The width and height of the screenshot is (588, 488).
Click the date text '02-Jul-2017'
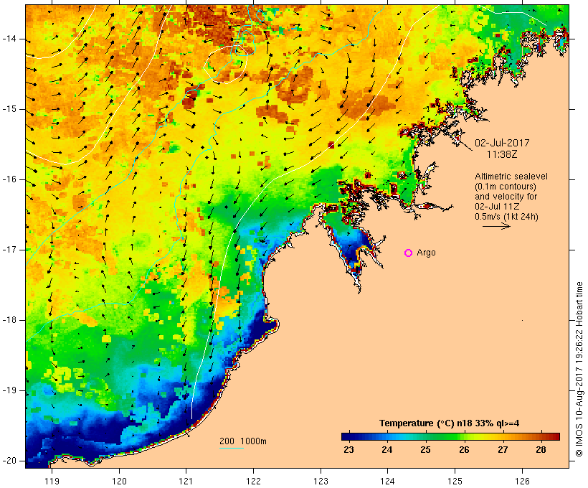tap(502, 143)
